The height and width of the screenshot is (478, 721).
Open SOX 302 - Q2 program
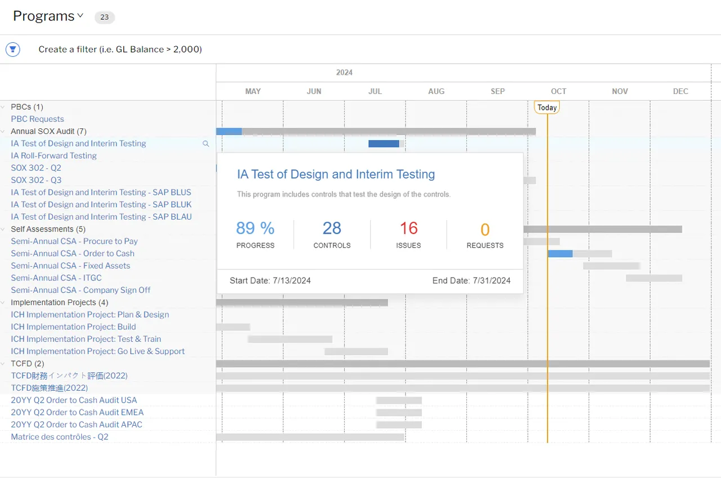(36, 168)
